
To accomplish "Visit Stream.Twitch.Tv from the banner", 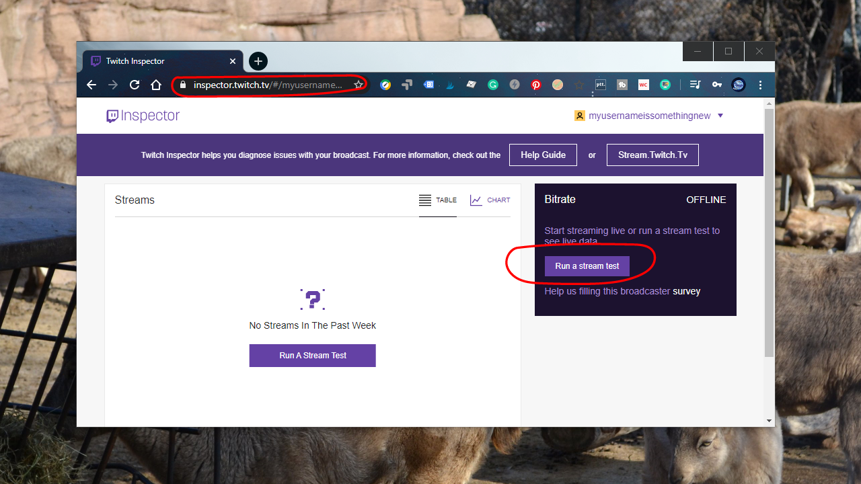I will coord(652,155).
